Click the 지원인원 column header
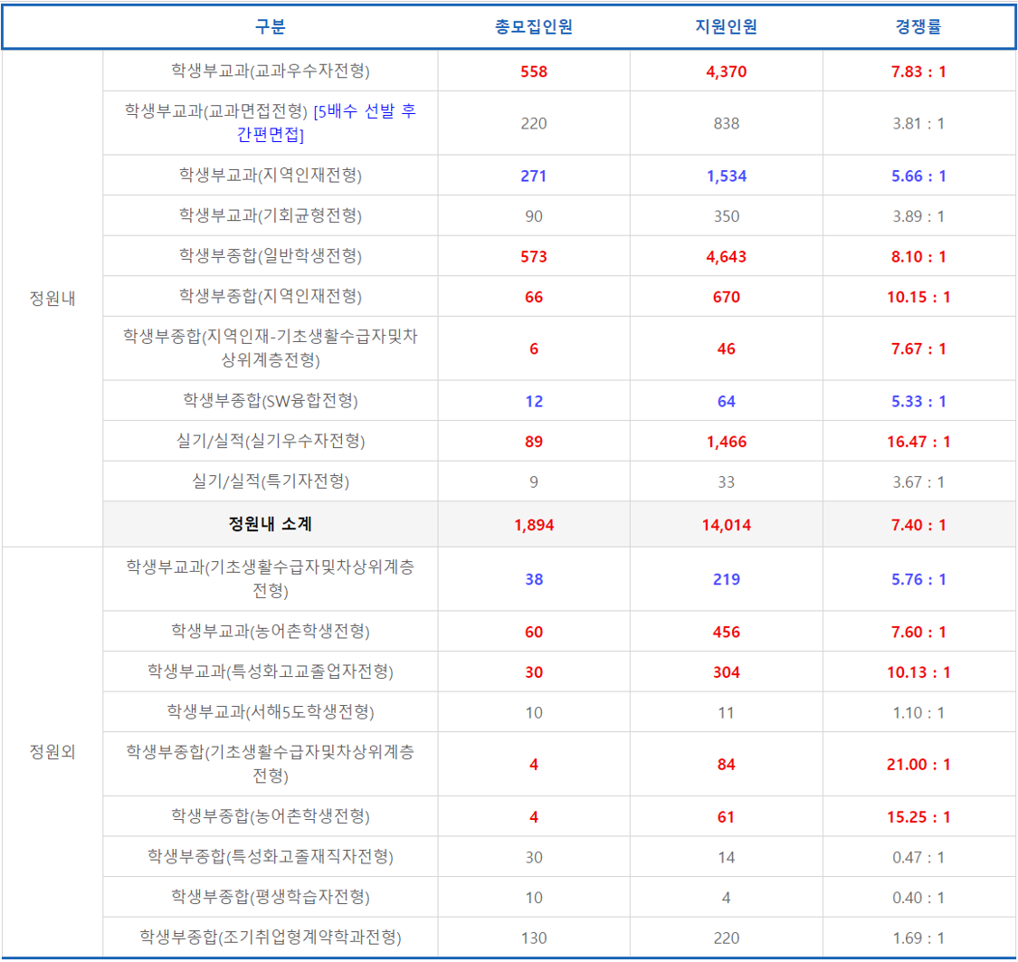 point(725,24)
